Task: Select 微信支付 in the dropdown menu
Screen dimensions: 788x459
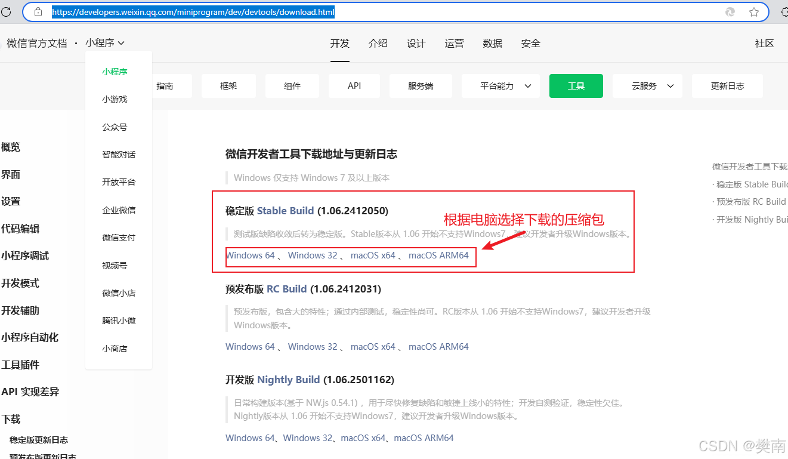Action: coord(119,238)
